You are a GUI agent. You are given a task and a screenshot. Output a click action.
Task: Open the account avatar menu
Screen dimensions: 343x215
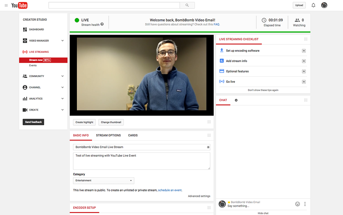(324, 5)
